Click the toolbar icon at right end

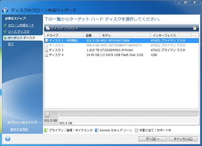(x=195, y=28)
